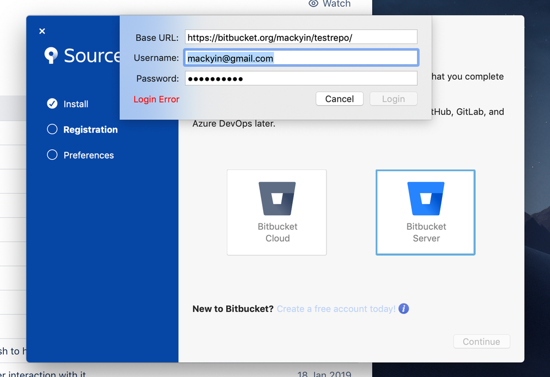
Task: Select the Registration step circle
Action: (x=52, y=129)
